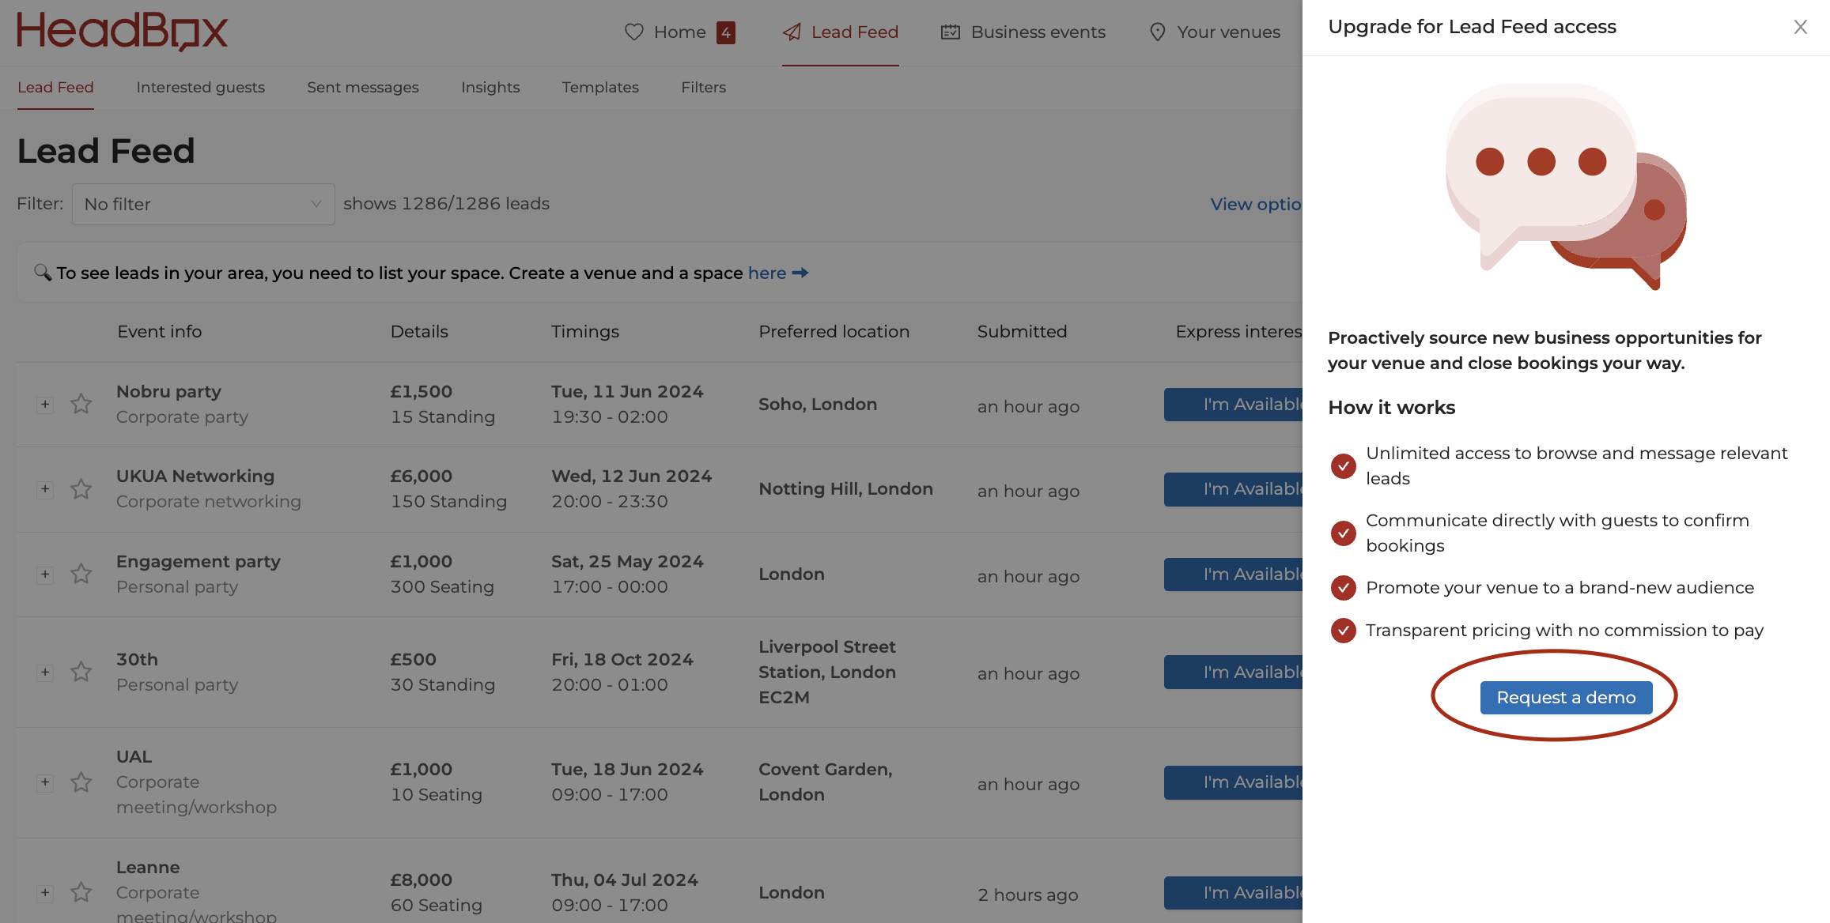1830x923 pixels.
Task: Click I'm Available for Engagement party
Action: [x=1233, y=575]
